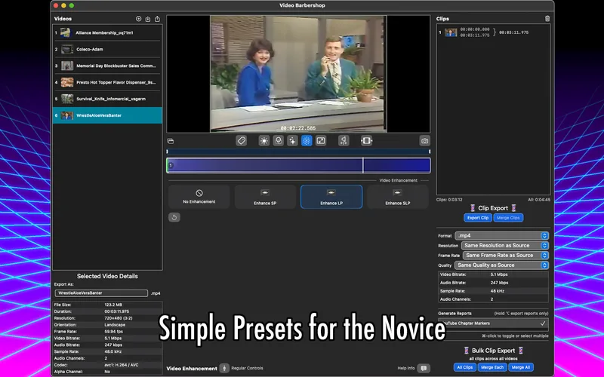Open the Frame Rate dropdown
This screenshot has width=604, height=377.
[x=504, y=256]
